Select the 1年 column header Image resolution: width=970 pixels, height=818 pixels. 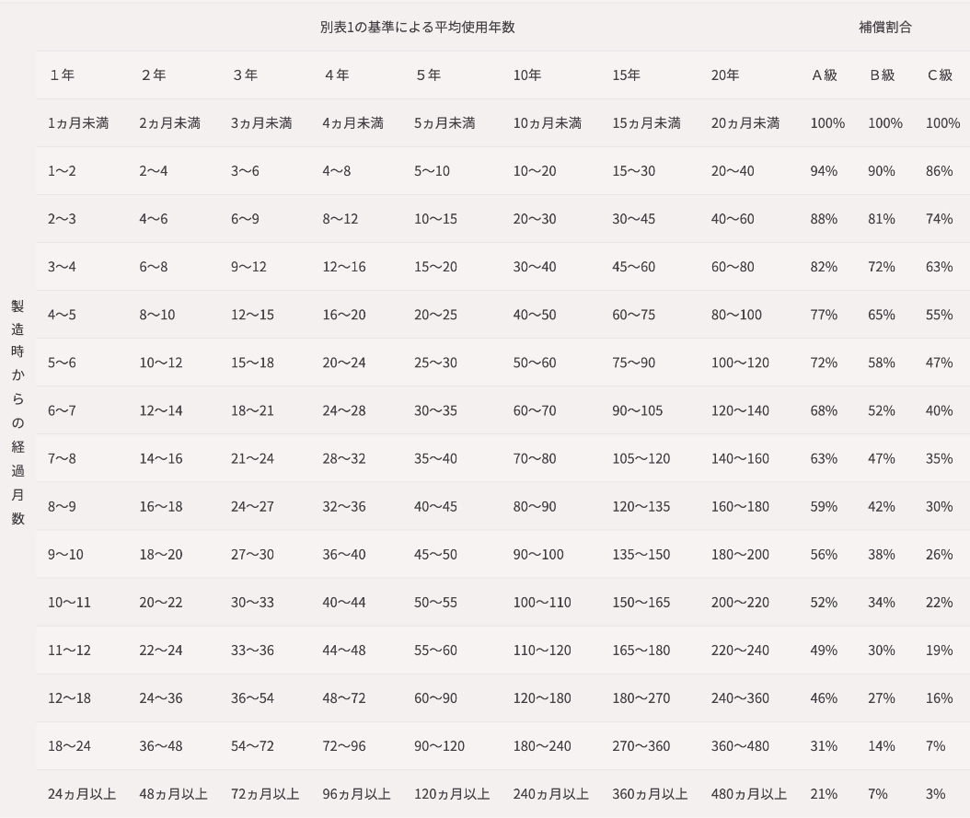pos(62,75)
